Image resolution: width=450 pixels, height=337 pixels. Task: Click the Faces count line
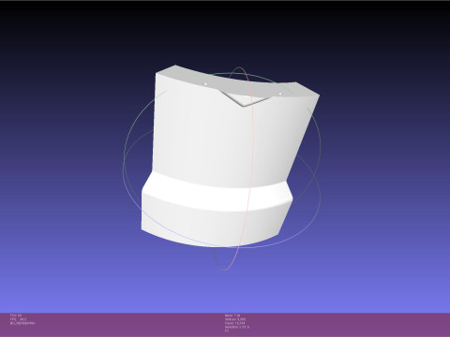coord(235,323)
